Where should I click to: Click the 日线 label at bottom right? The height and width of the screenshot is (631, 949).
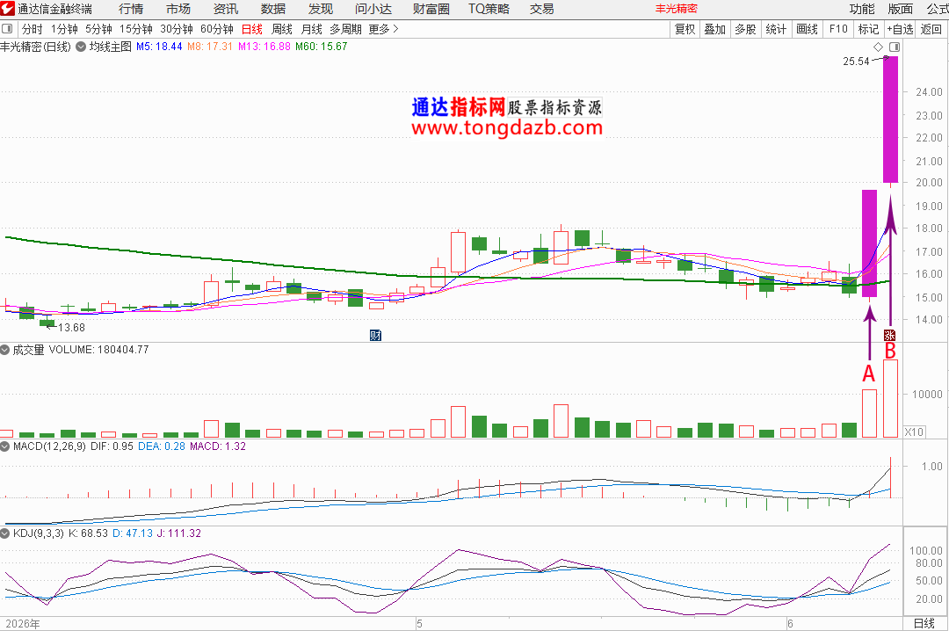[924, 623]
